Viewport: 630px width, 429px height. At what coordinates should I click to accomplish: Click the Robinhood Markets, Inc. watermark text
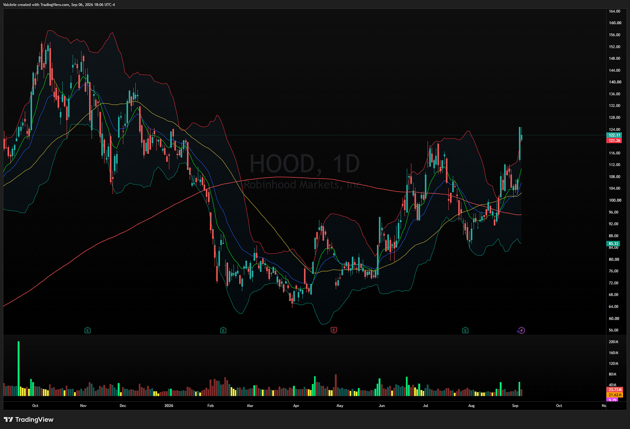pyautogui.click(x=305, y=185)
